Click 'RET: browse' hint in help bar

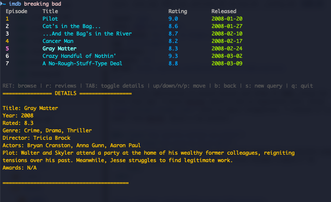pyautogui.click(x=19, y=86)
